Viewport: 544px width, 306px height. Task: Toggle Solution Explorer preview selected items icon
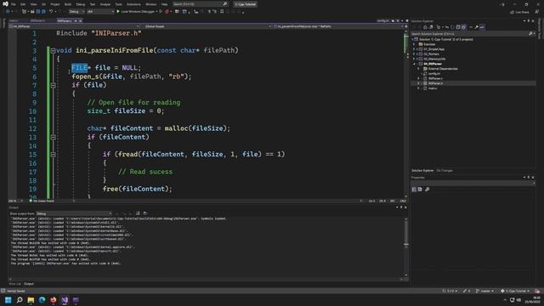click(x=482, y=27)
